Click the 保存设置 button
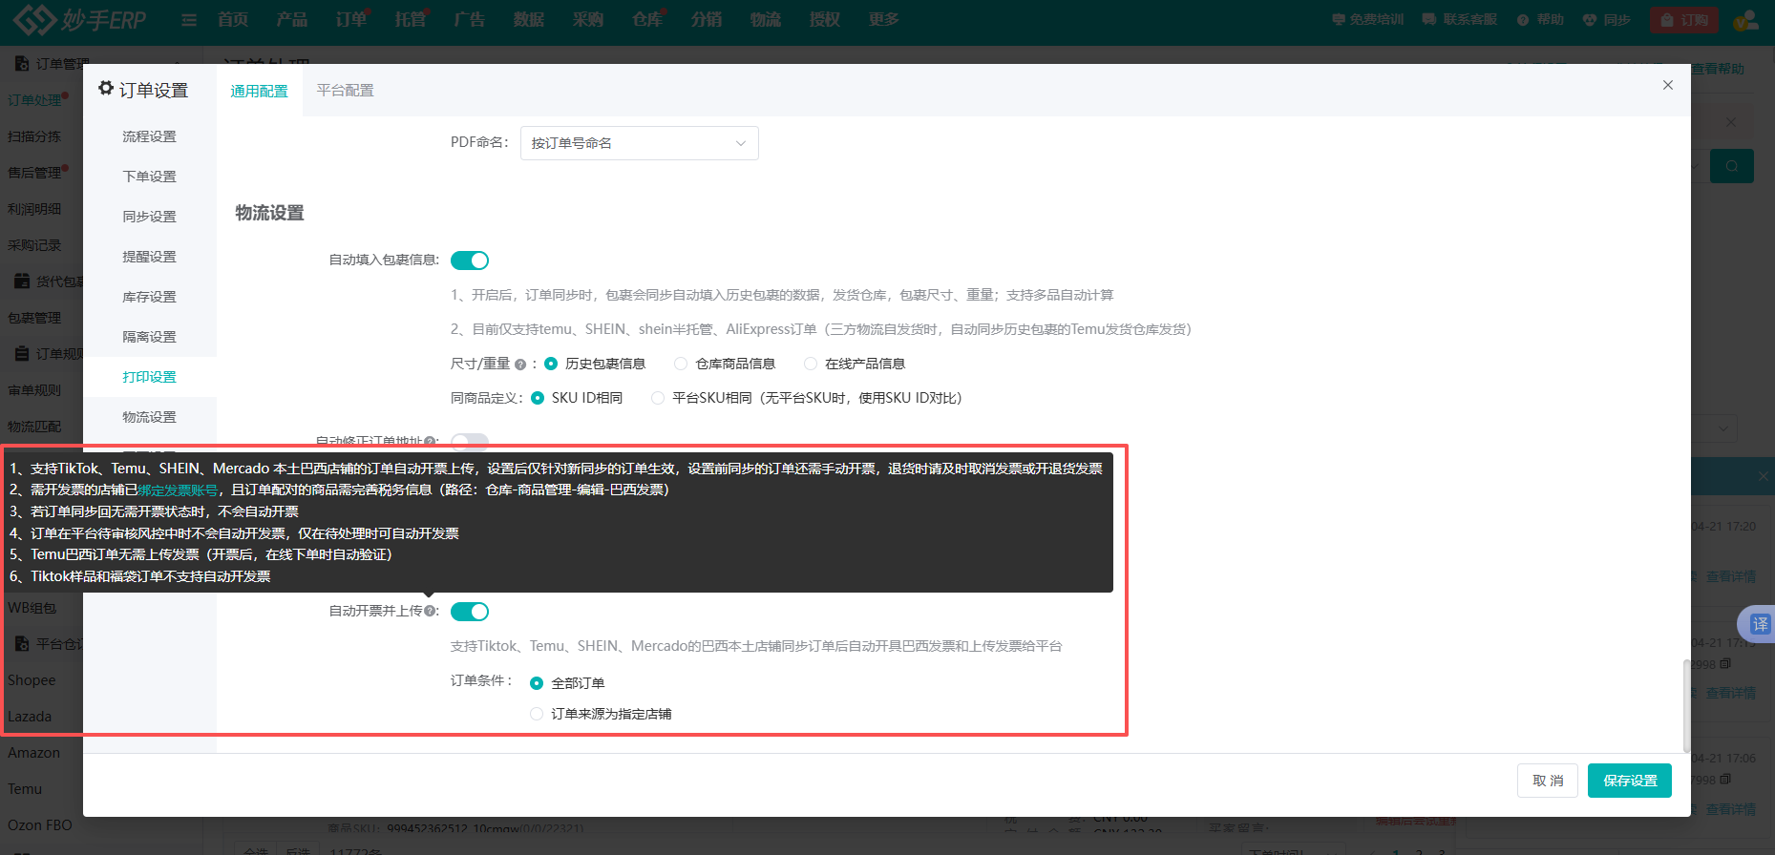Viewport: 1775px width, 855px height. (1629, 781)
